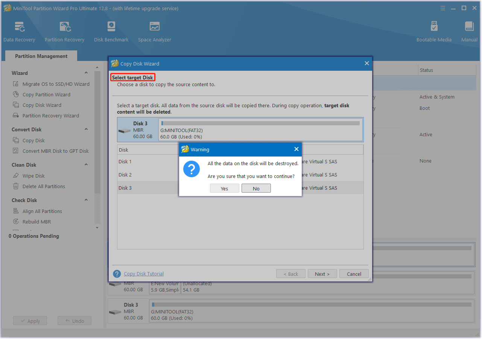Click Copy Disk Wizard icon in sidebar

pos(16,105)
